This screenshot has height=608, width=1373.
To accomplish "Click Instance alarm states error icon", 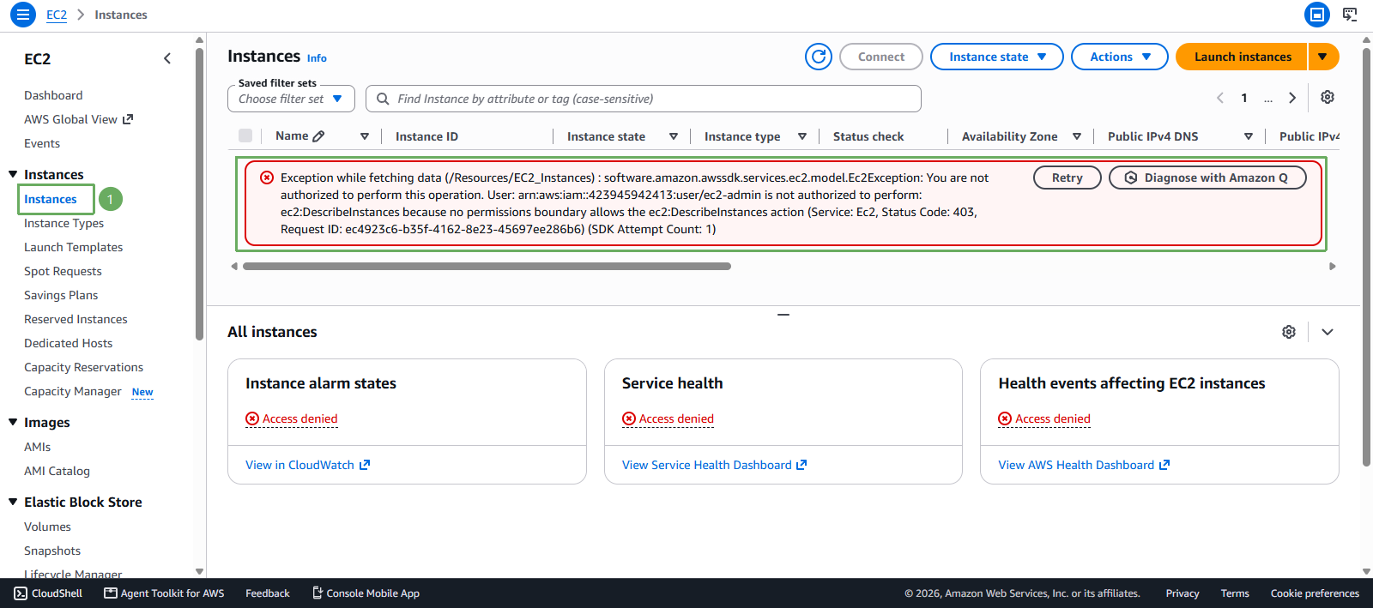I will click(252, 418).
